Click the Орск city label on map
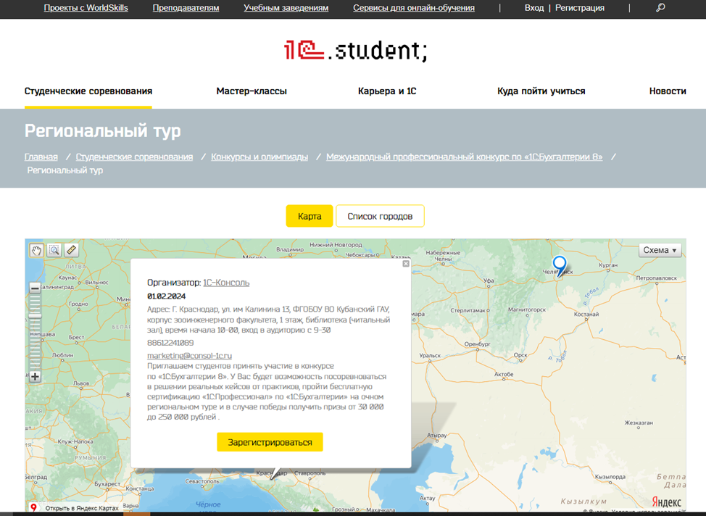This screenshot has width=706, height=516. point(520,355)
